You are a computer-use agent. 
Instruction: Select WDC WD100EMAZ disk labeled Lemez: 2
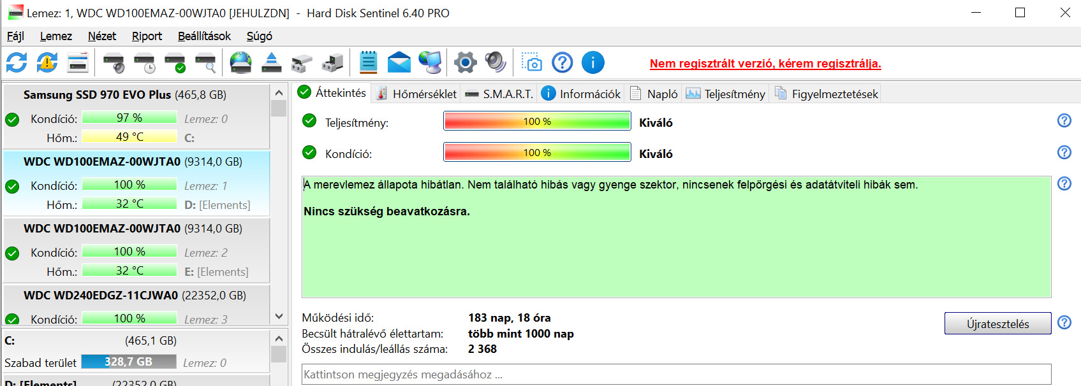coord(136,250)
